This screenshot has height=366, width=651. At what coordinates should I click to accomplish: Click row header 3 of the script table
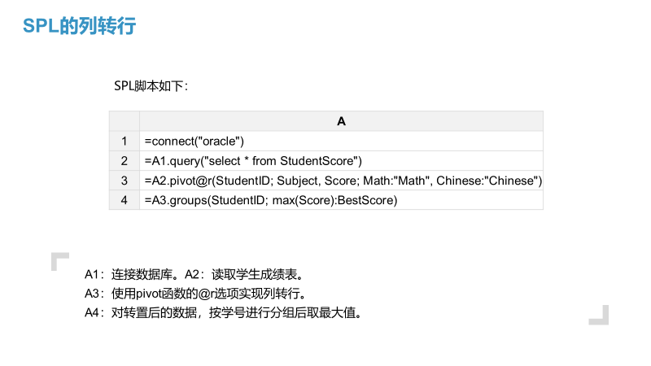(x=124, y=180)
